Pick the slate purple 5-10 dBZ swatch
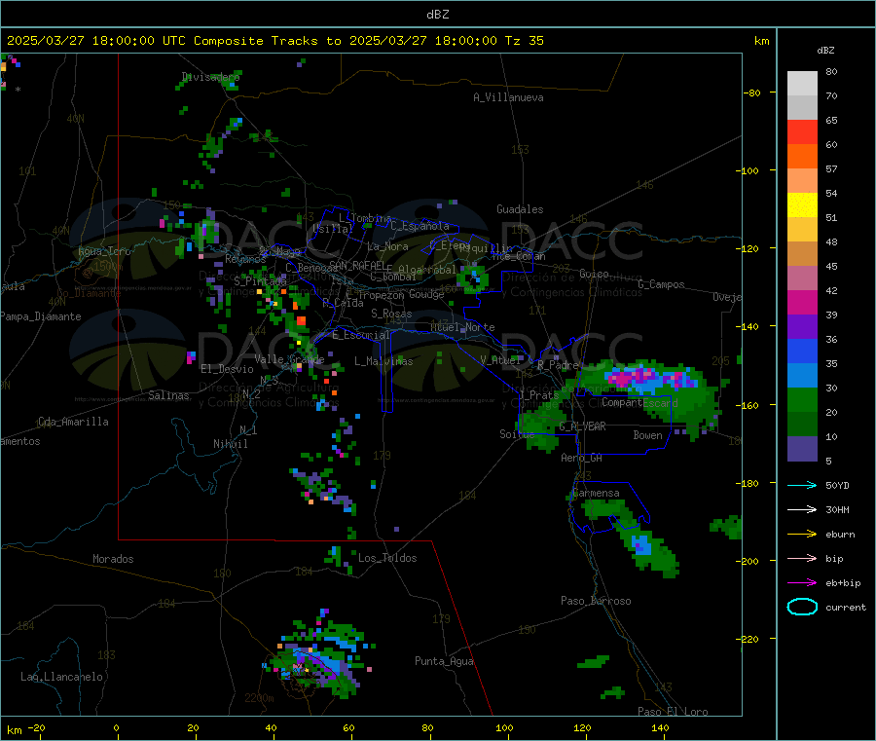The image size is (876, 741). pyautogui.click(x=802, y=449)
